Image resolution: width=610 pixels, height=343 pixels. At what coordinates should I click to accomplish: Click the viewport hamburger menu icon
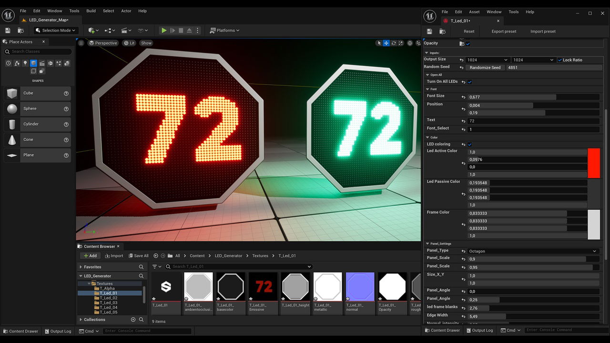(x=81, y=43)
